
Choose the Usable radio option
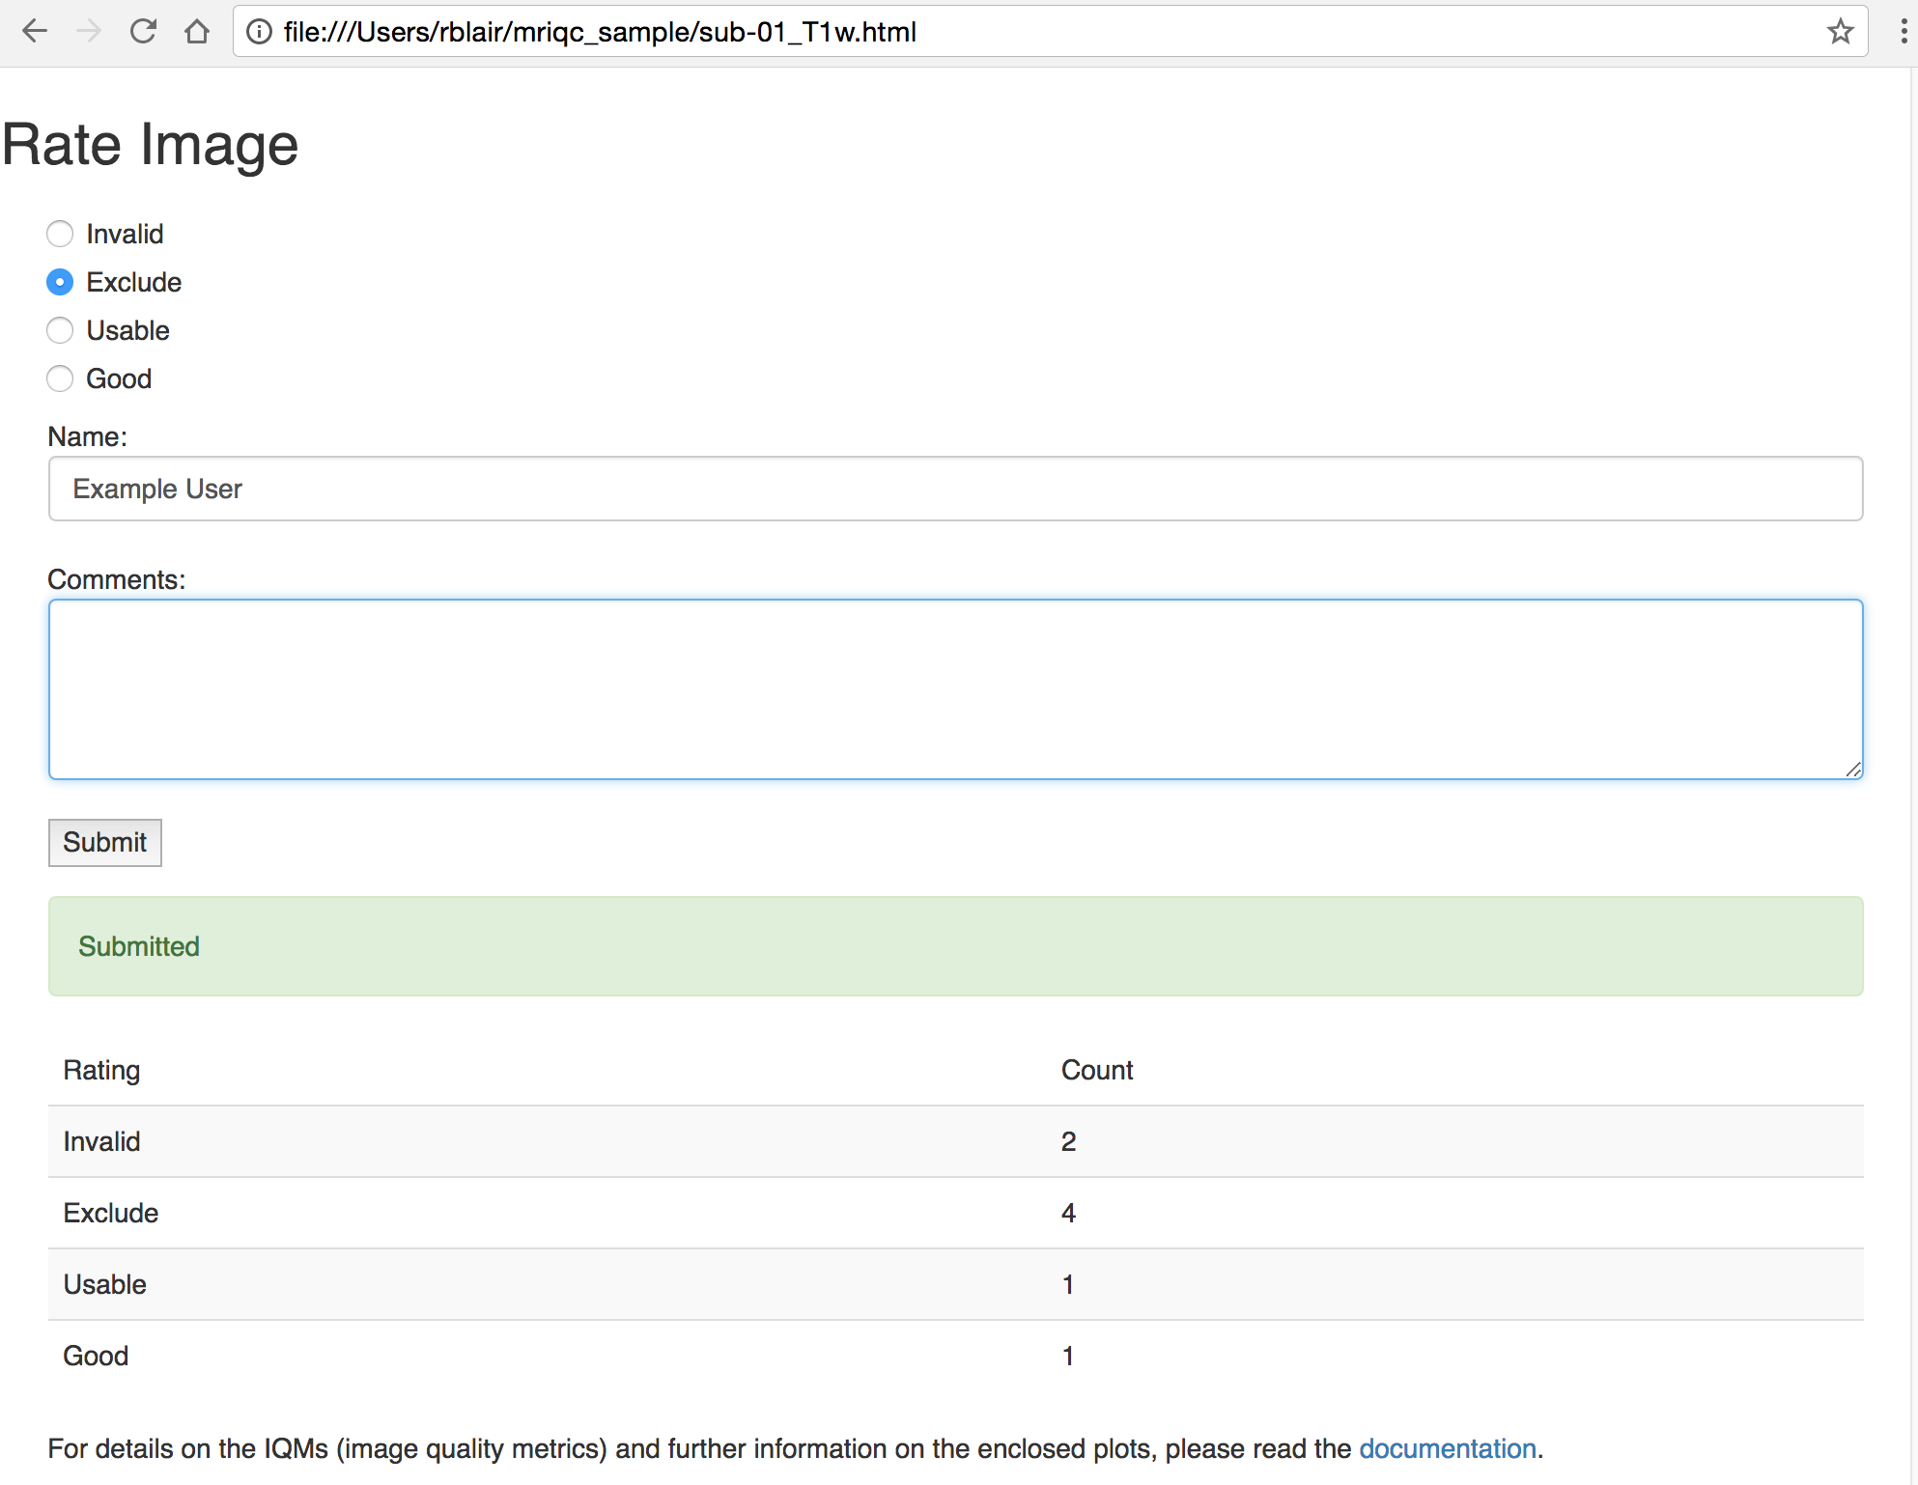click(x=60, y=330)
